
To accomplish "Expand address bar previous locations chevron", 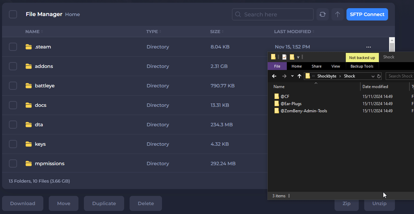I will click(x=373, y=76).
